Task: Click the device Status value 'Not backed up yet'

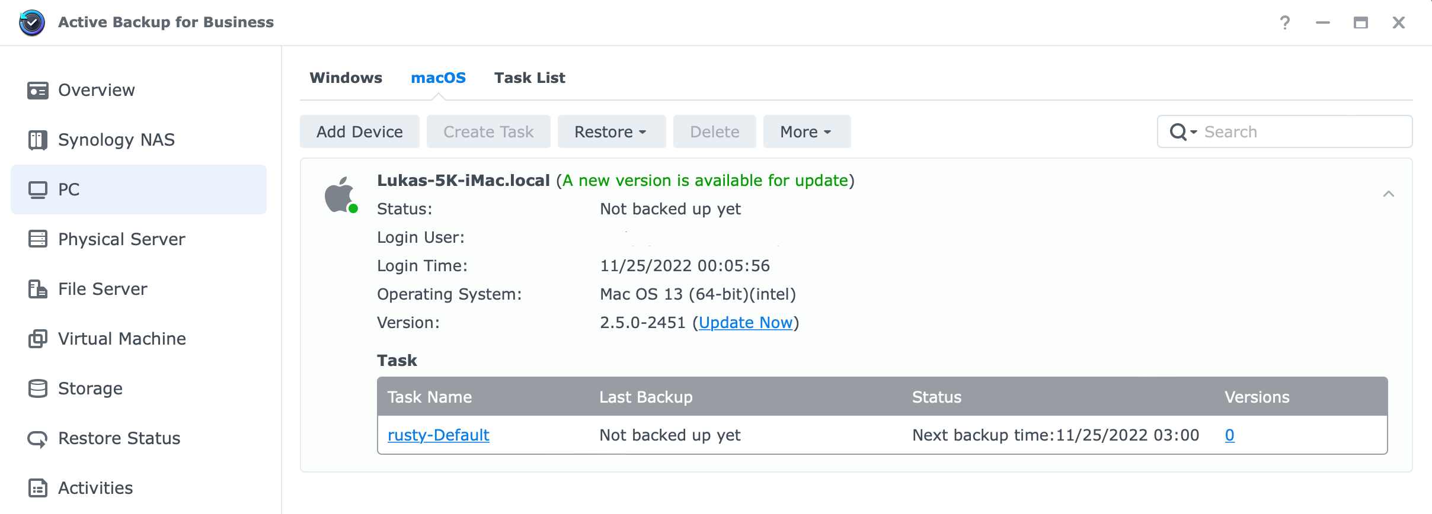Action: [670, 209]
